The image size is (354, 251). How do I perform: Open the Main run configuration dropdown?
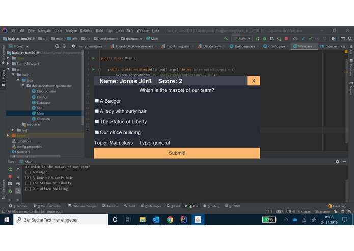click(242, 39)
